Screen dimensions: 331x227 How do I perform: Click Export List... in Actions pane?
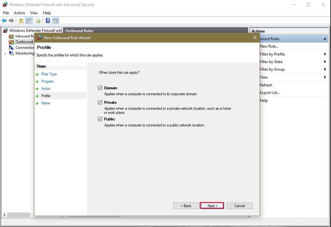[x=270, y=93]
